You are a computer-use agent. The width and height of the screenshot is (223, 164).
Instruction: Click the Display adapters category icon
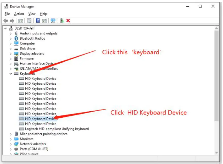pyautogui.click(x=16, y=53)
